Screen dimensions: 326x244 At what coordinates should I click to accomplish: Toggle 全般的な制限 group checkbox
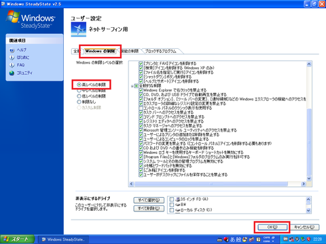137,86
